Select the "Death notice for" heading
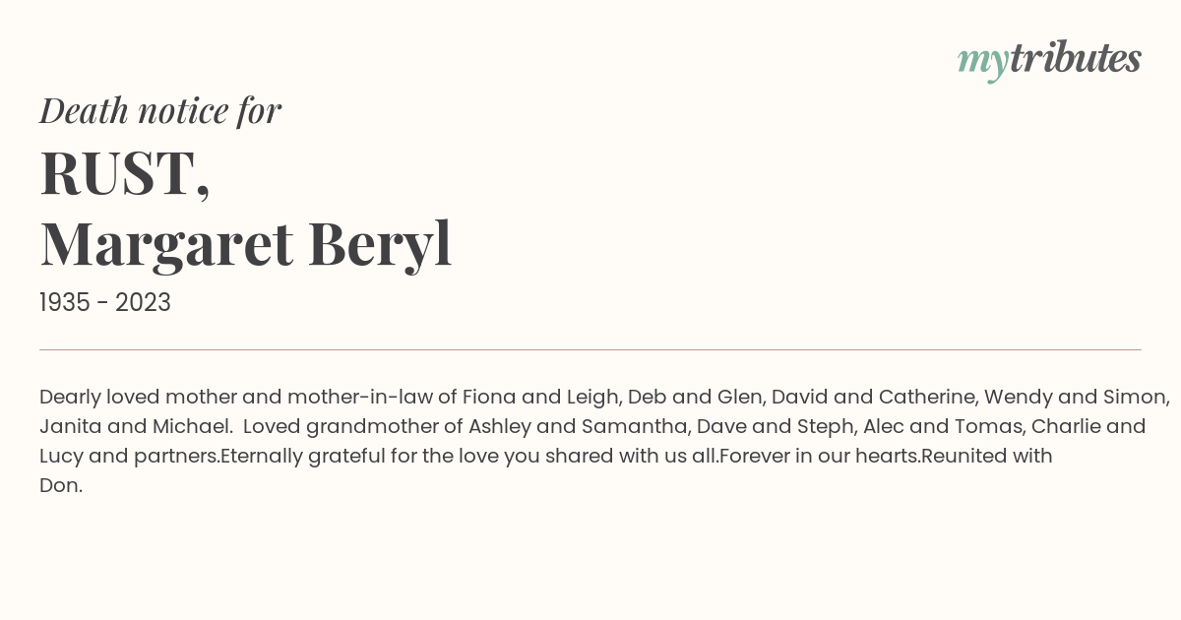The image size is (1181, 620). point(160,110)
